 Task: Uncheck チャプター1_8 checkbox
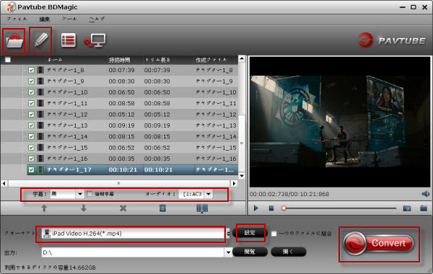coord(31,70)
